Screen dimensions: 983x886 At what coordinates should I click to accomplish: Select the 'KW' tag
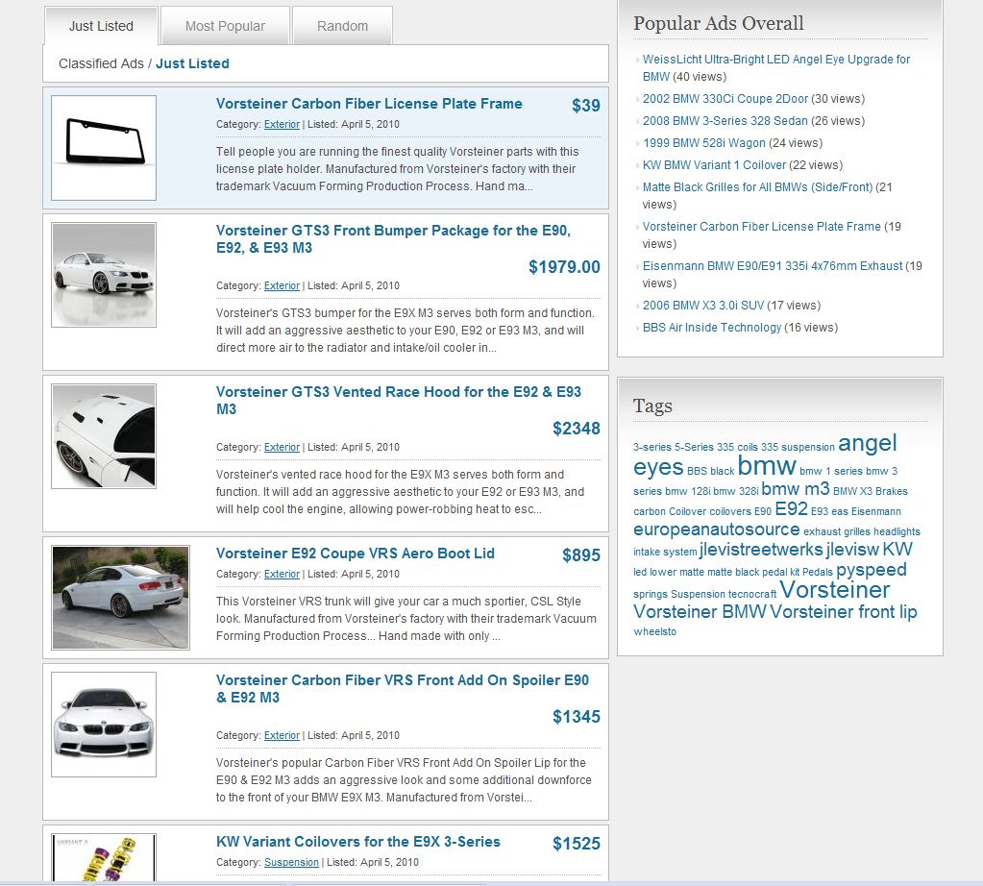pyautogui.click(x=897, y=550)
